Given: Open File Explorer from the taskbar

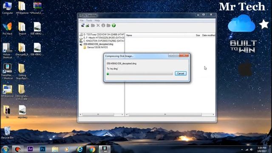Looking at the screenshot, I should pos(55,149).
